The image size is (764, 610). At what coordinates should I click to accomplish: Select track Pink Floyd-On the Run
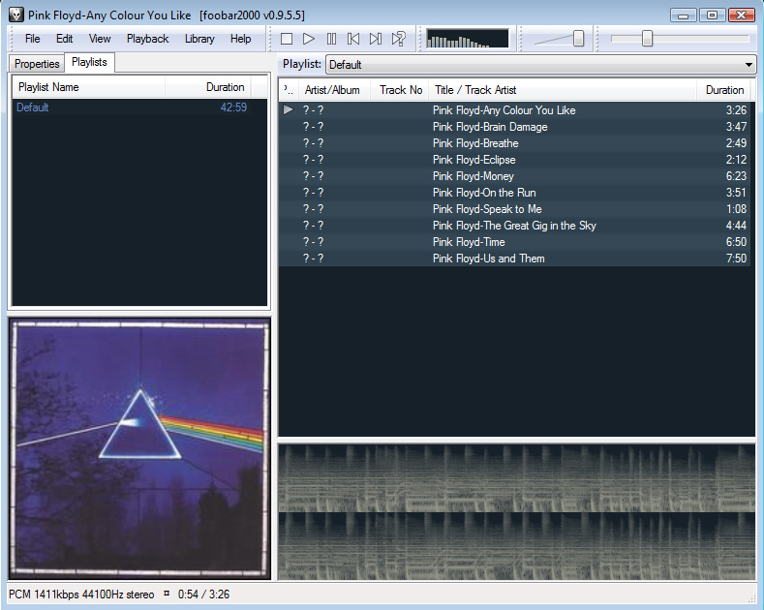[514, 193]
